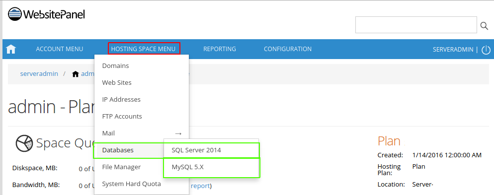Select Web Sites menu entry
The image size is (494, 195).
[142, 82]
